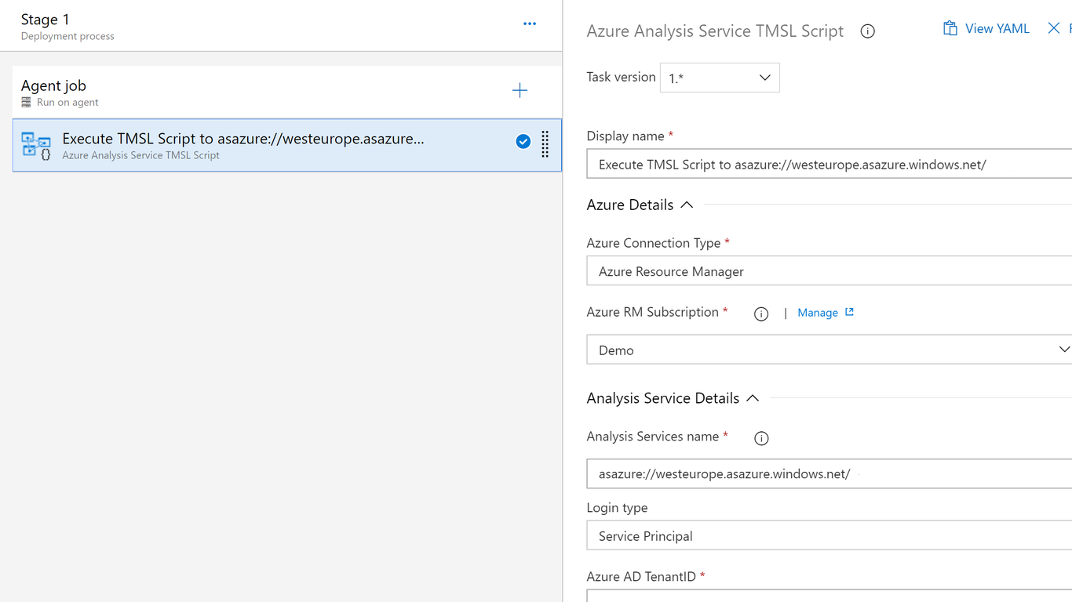Show Azure RM Subscription info tooltip
This screenshot has width=1072, height=602.
pyautogui.click(x=760, y=314)
